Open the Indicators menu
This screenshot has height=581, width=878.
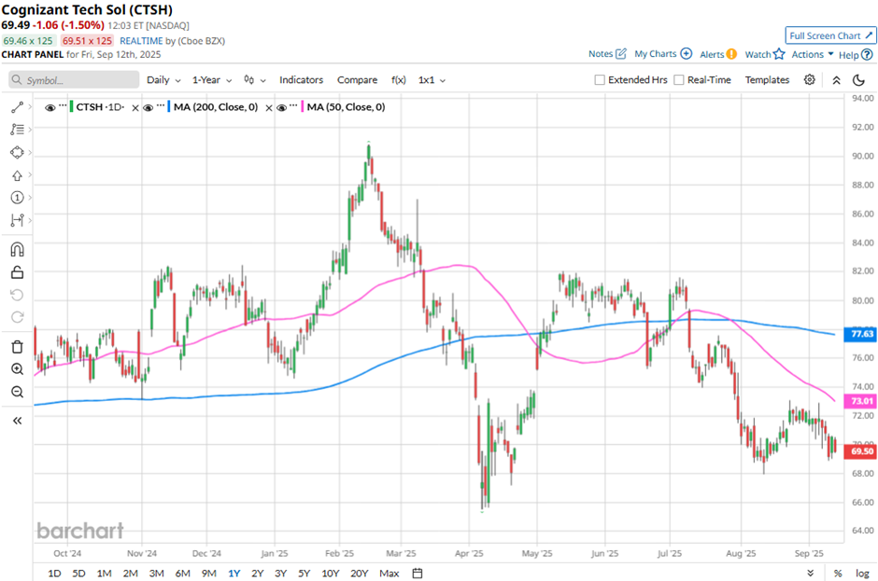pos(302,80)
